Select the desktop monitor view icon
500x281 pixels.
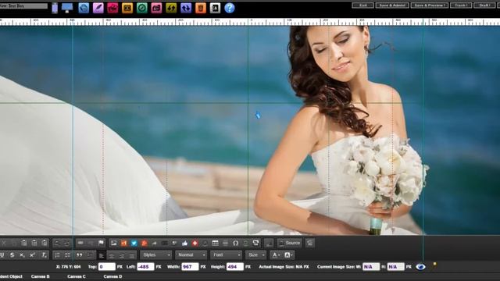67,8
